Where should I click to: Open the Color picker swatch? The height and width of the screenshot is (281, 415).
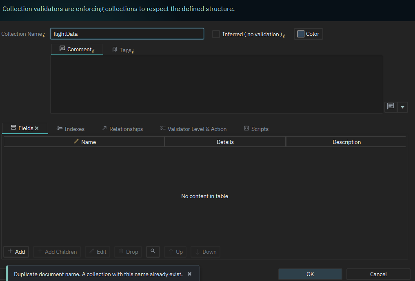[308, 34]
